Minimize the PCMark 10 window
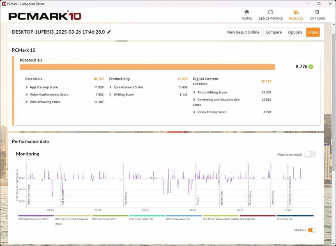The width and height of the screenshot is (336, 246). 308,4
